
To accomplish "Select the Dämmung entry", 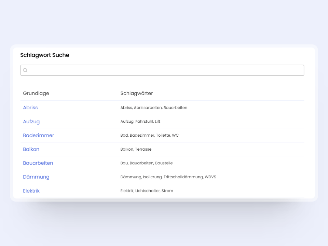I will [x=36, y=177].
